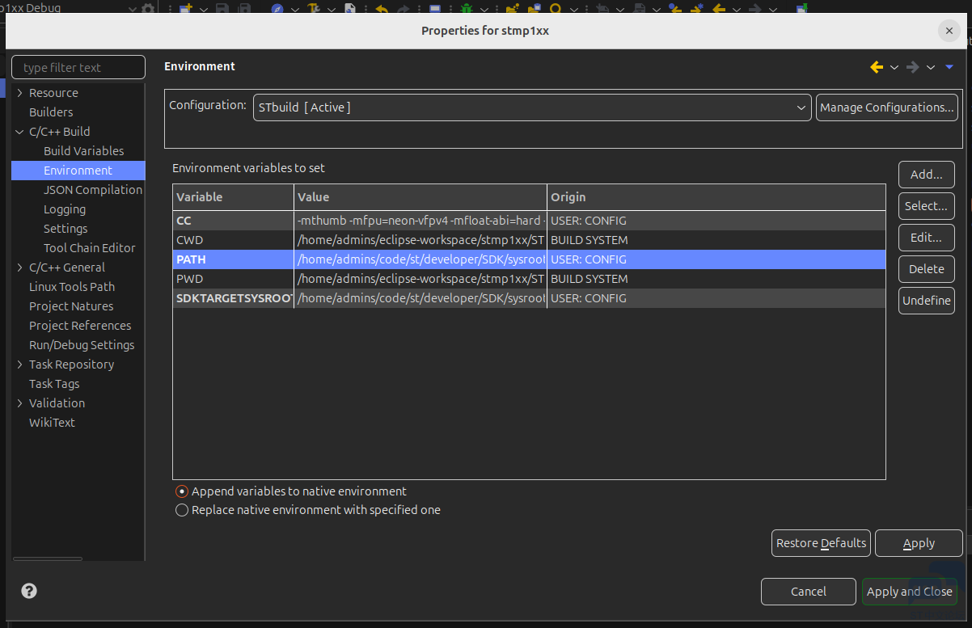Select the CWD variable row
Screen dimensions: 972x628
click(x=529, y=240)
